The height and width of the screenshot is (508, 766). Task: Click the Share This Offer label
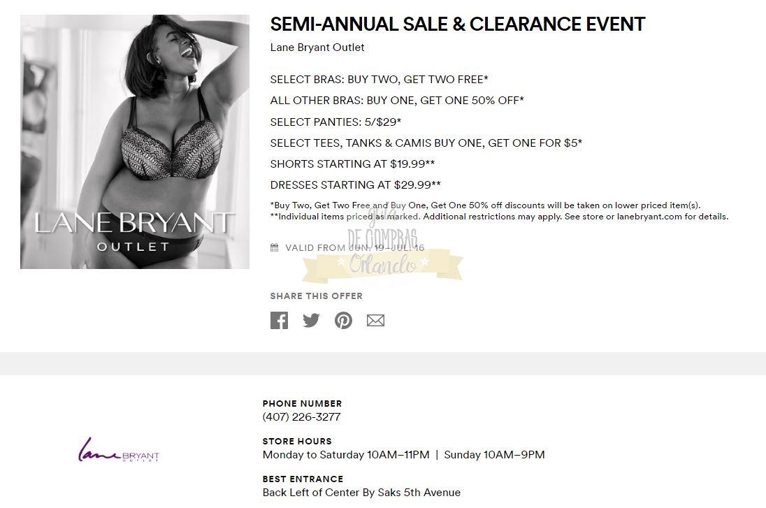(316, 296)
